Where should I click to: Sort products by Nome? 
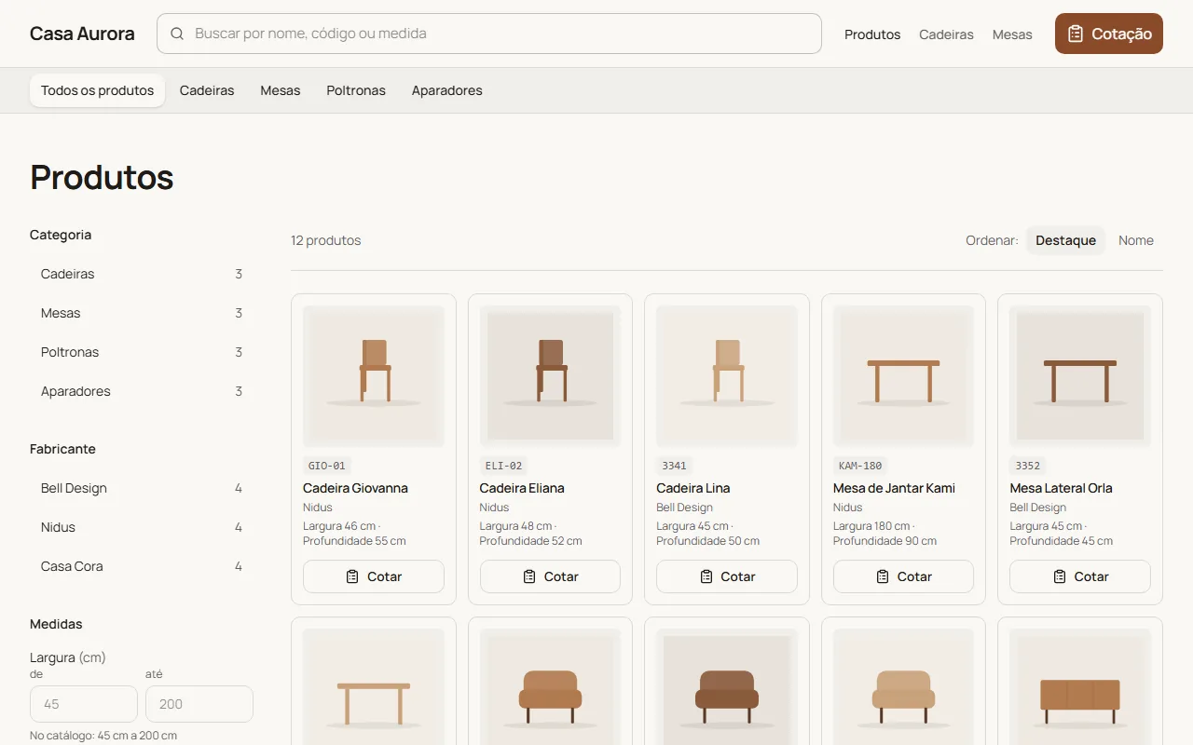pyautogui.click(x=1136, y=240)
